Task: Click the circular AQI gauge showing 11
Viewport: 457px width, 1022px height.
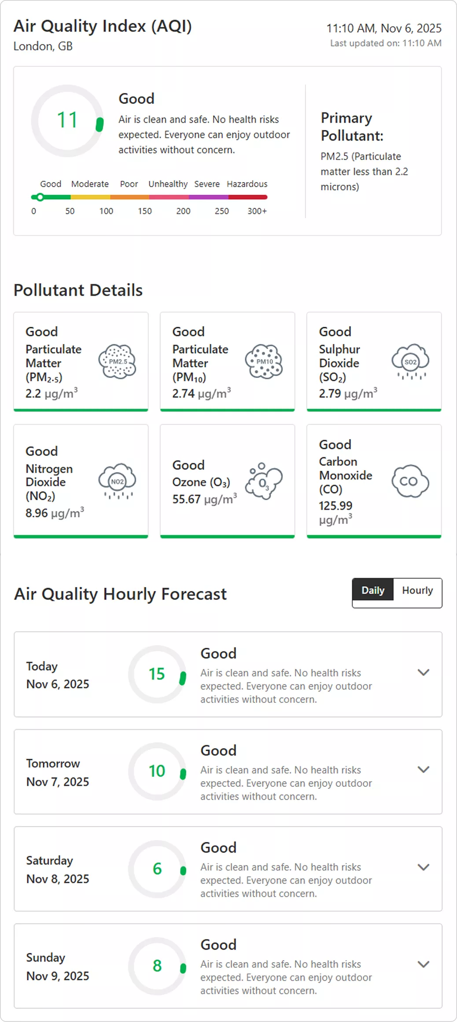Action: tap(67, 120)
